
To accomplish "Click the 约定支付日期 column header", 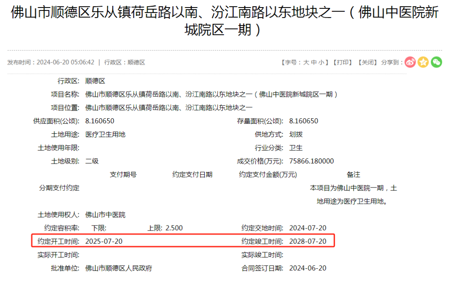I will tap(193, 174).
